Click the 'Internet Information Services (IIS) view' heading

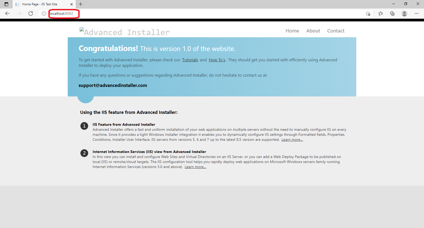[149, 152]
